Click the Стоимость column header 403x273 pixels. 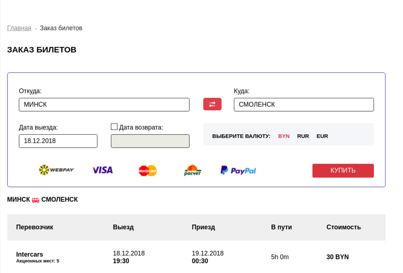tap(344, 227)
